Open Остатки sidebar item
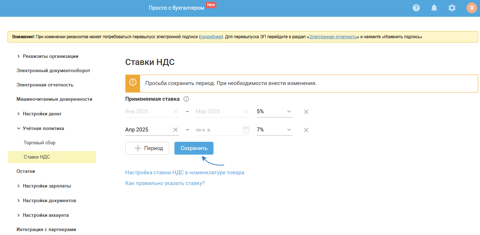480x235 pixels. pos(26,171)
